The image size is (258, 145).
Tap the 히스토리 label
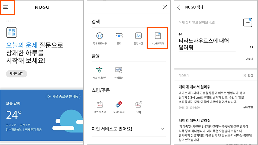(x=184, y=75)
